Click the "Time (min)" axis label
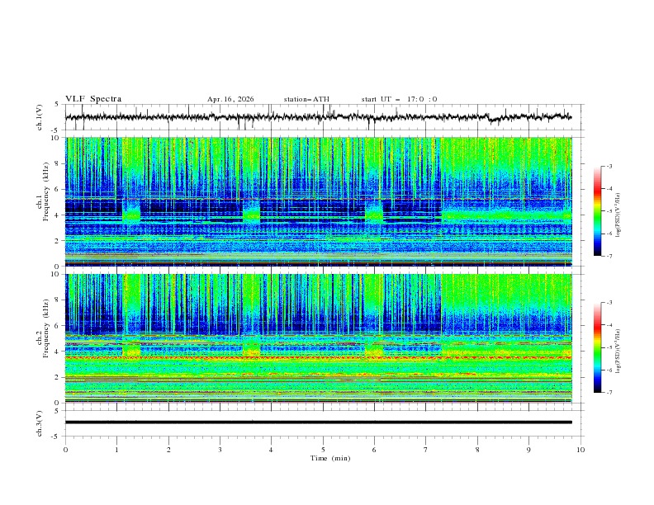 330,458
